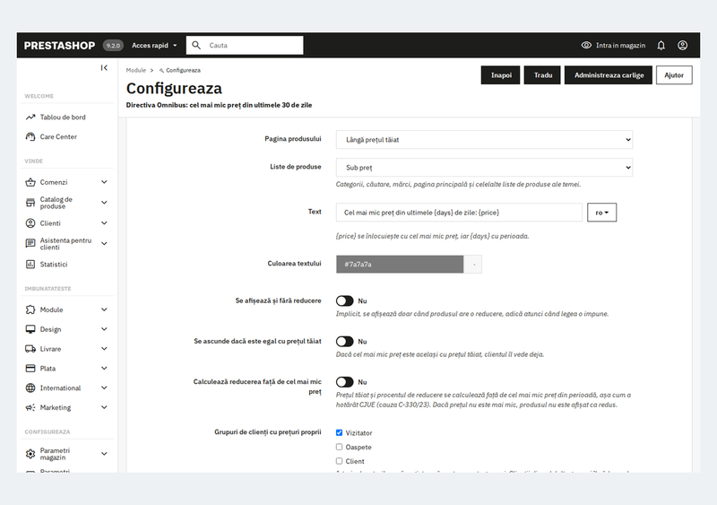Click the Livrare truck icon
This screenshot has height=505, width=717.
(x=30, y=349)
